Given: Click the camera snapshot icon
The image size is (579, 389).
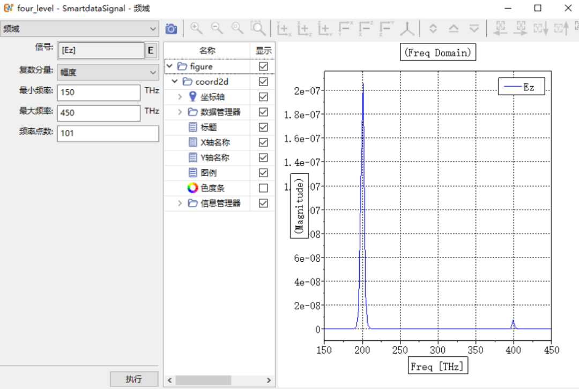Looking at the screenshot, I should pyautogui.click(x=171, y=29).
